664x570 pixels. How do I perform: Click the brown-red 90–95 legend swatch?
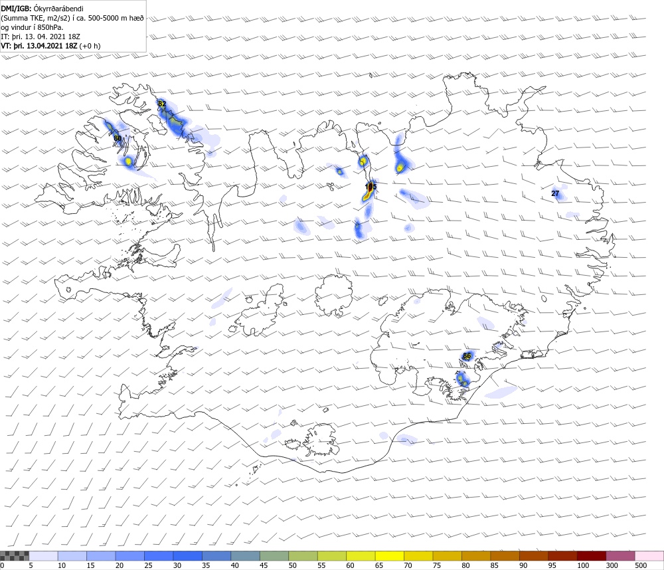[x=534, y=556]
